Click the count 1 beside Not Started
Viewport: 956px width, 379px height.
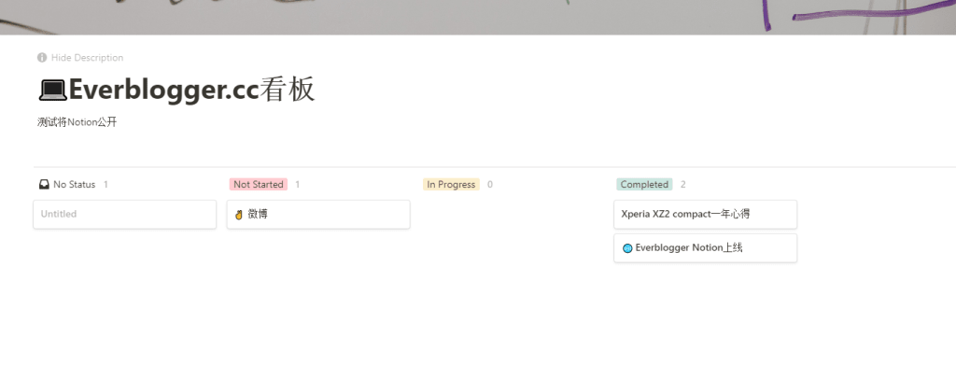pos(298,184)
